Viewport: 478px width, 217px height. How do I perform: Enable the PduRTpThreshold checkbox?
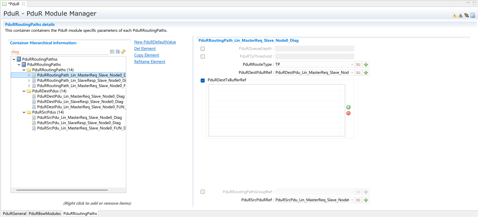(203, 56)
